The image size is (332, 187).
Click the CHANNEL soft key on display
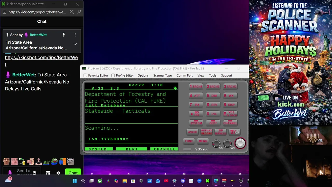(164, 149)
